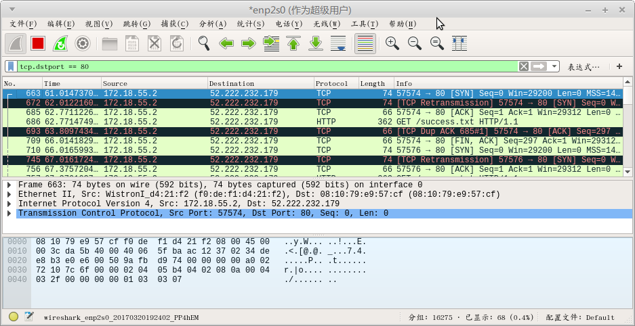
Task: Expand Transmission Control Protocol row
Action: [x=9, y=213]
